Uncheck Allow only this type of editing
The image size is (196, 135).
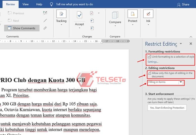pos(149,73)
